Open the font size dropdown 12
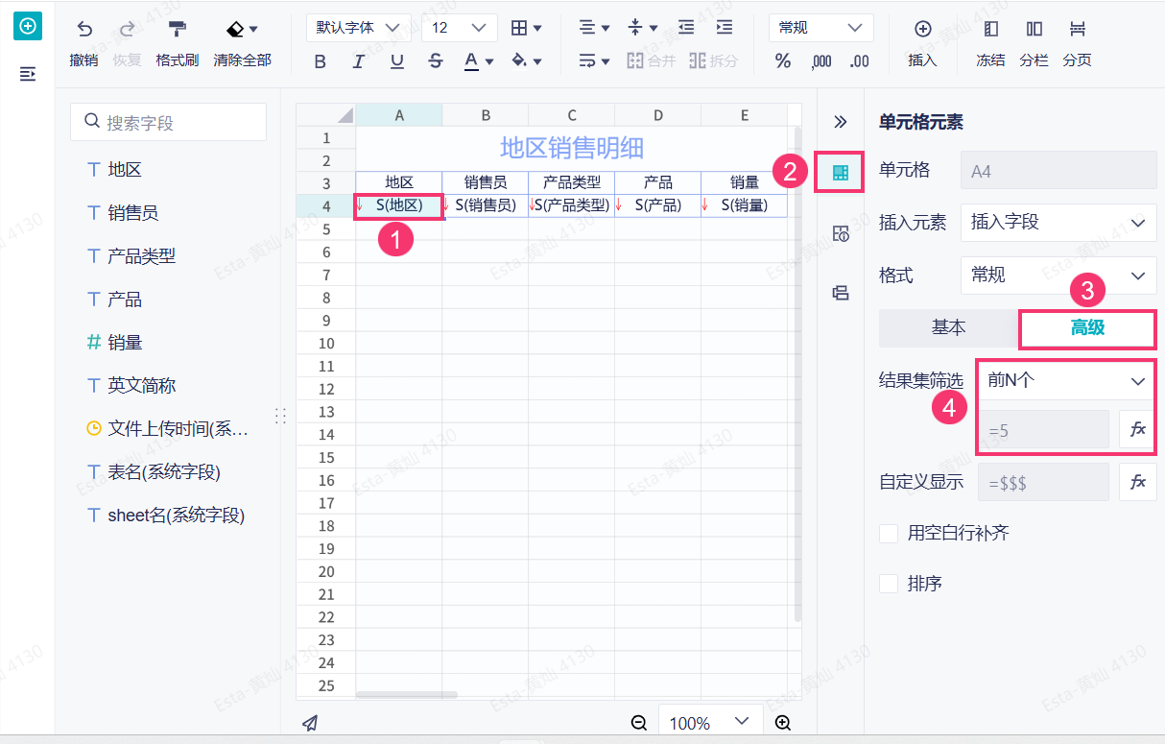This screenshot has width=1165, height=744. click(x=460, y=28)
